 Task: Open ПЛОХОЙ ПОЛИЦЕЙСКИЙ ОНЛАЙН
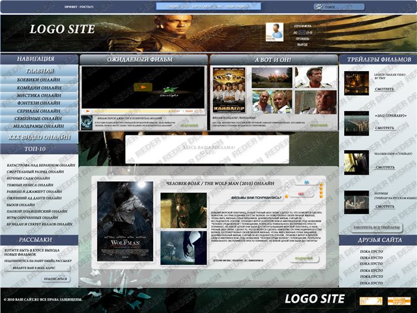click(37, 211)
